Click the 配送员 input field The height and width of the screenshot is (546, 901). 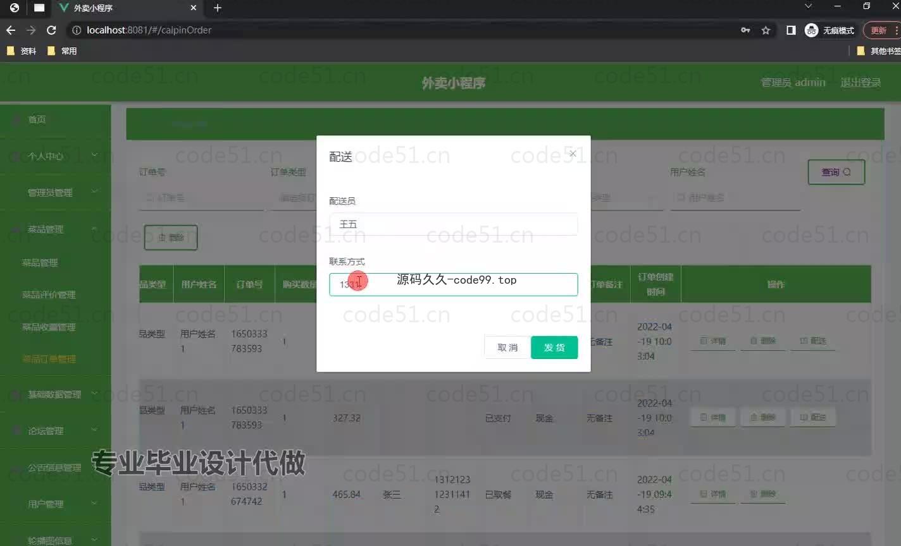click(x=453, y=224)
